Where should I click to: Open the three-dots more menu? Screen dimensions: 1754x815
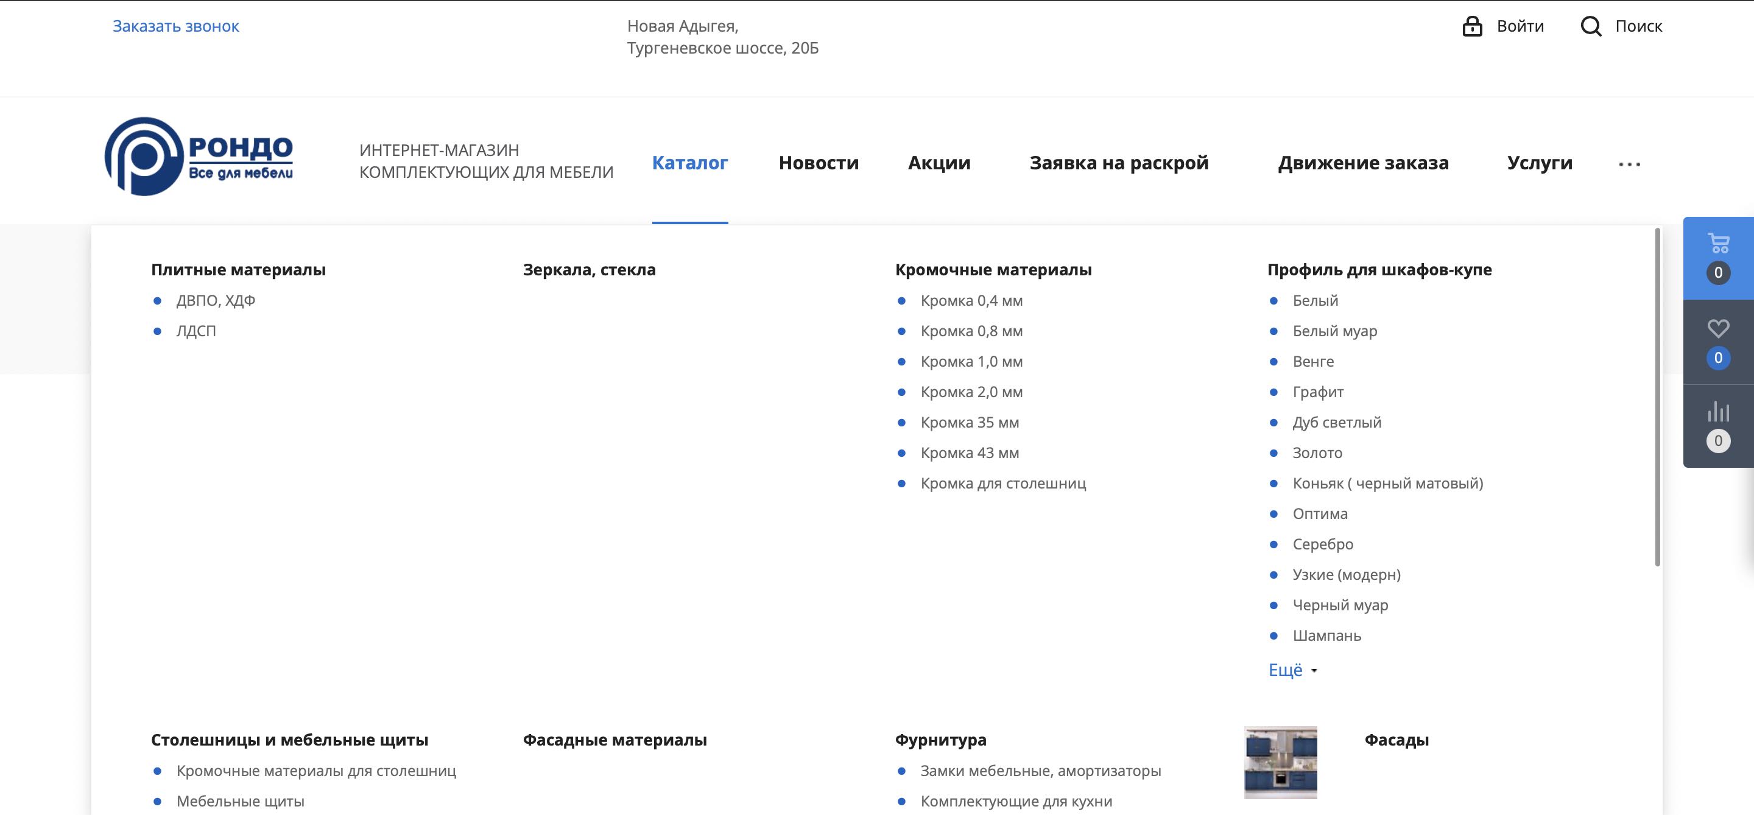(1629, 164)
